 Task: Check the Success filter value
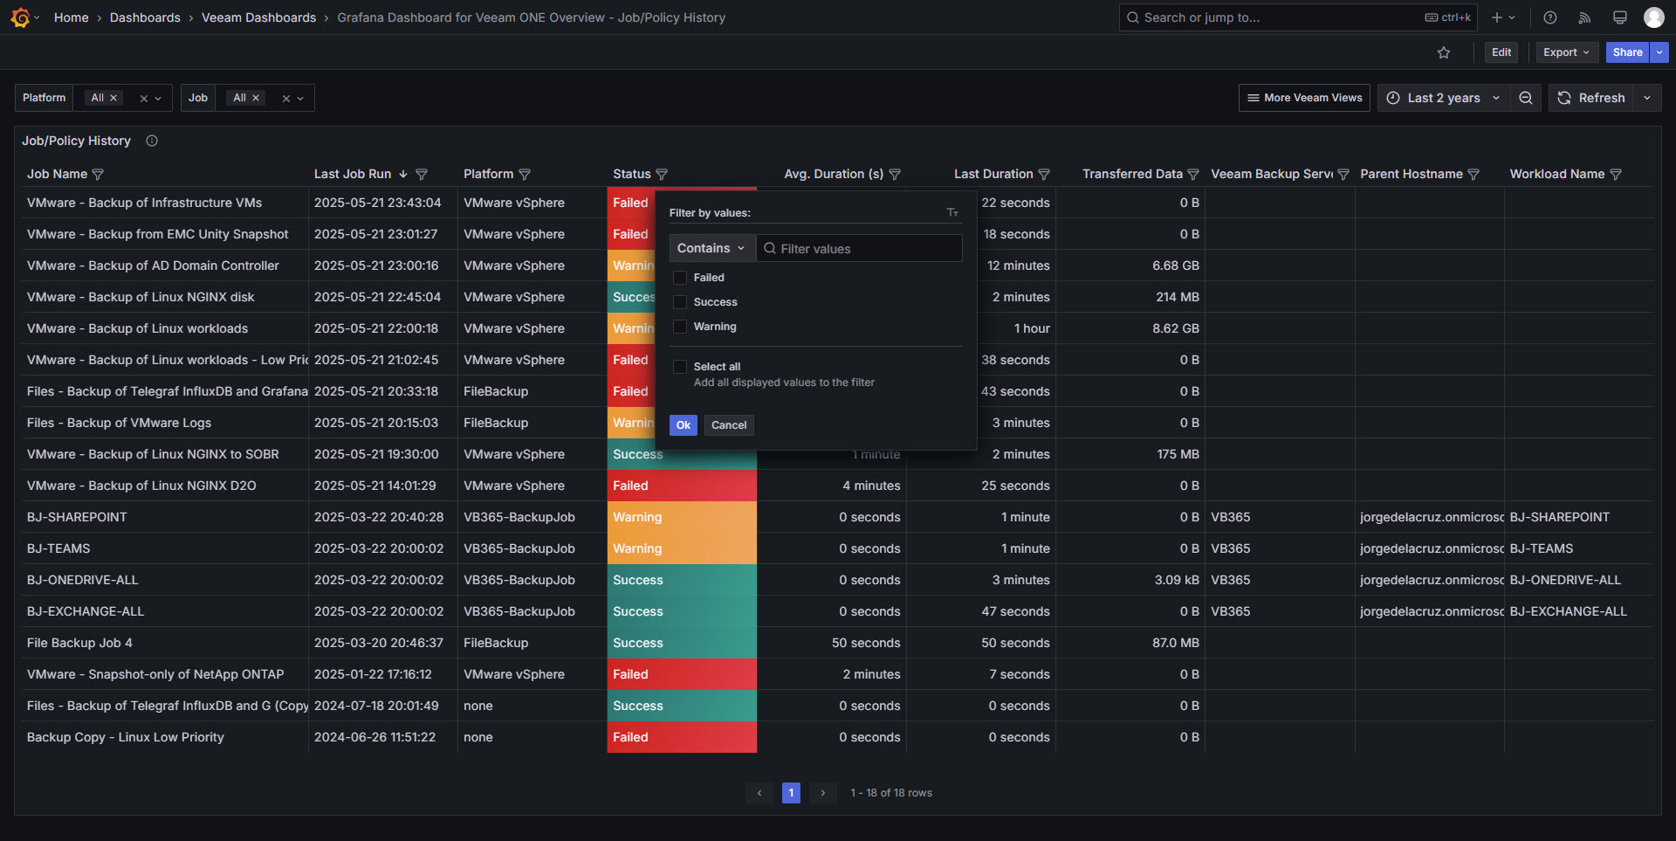pos(680,302)
